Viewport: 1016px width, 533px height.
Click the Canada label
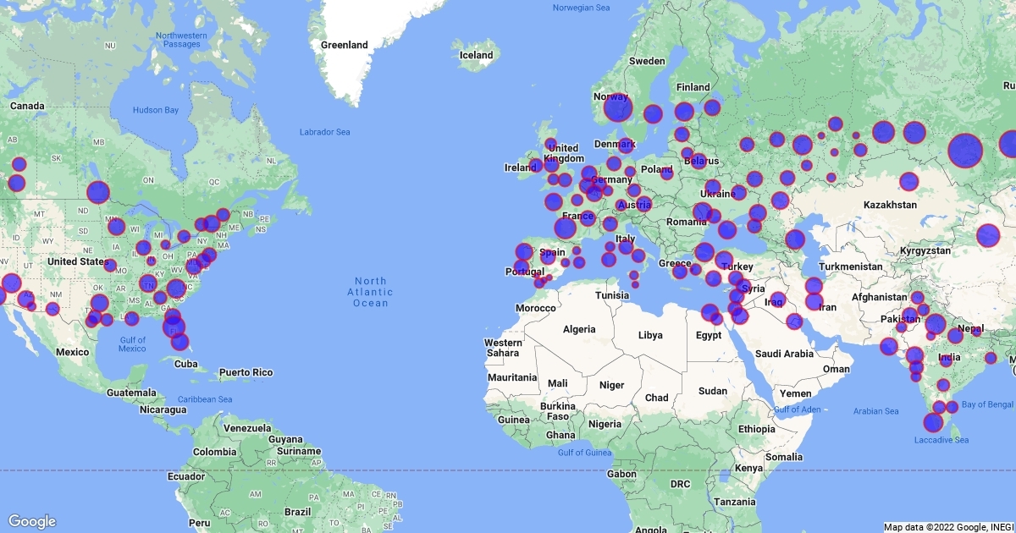[x=26, y=106]
